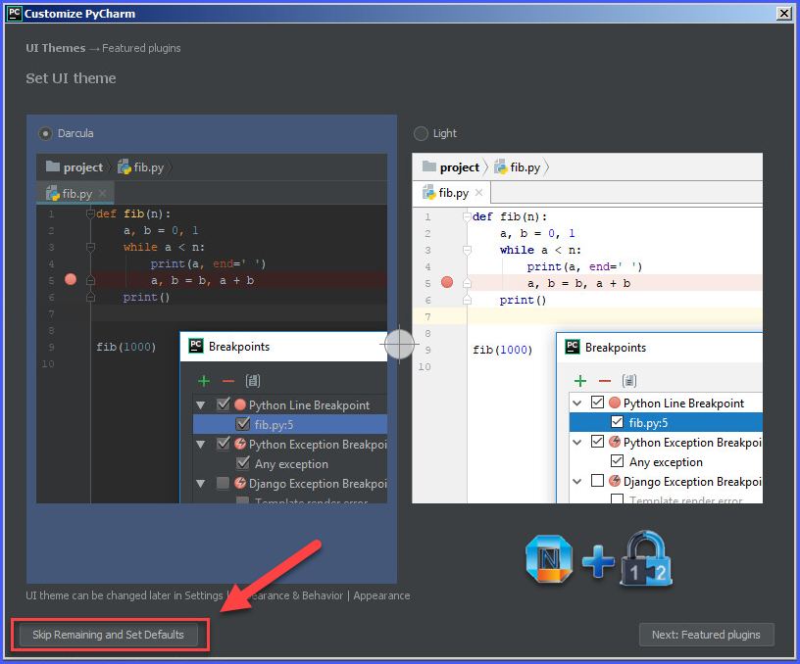Click the fib.py tab Python icon in the Darcula preview
This screenshot has height=664, width=800.
[53, 194]
